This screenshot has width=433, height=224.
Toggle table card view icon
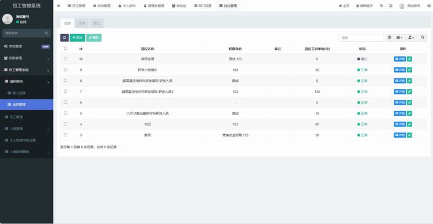[x=389, y=38]
